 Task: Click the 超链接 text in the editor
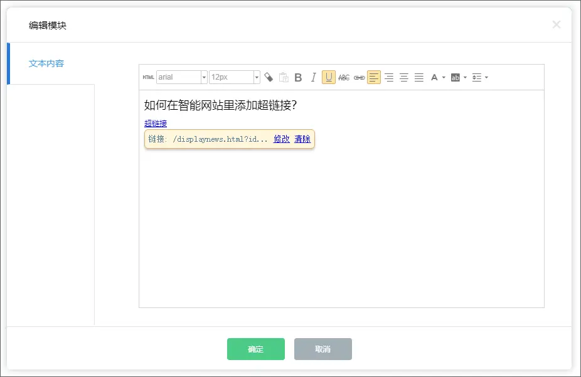156,124
